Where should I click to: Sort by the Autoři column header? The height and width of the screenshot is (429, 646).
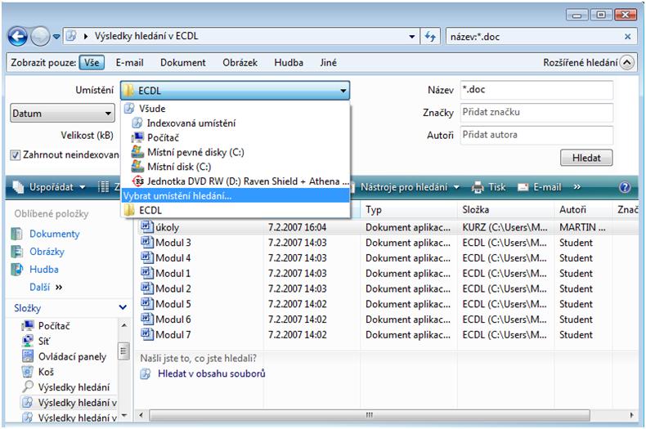click(x=583, y=210)
